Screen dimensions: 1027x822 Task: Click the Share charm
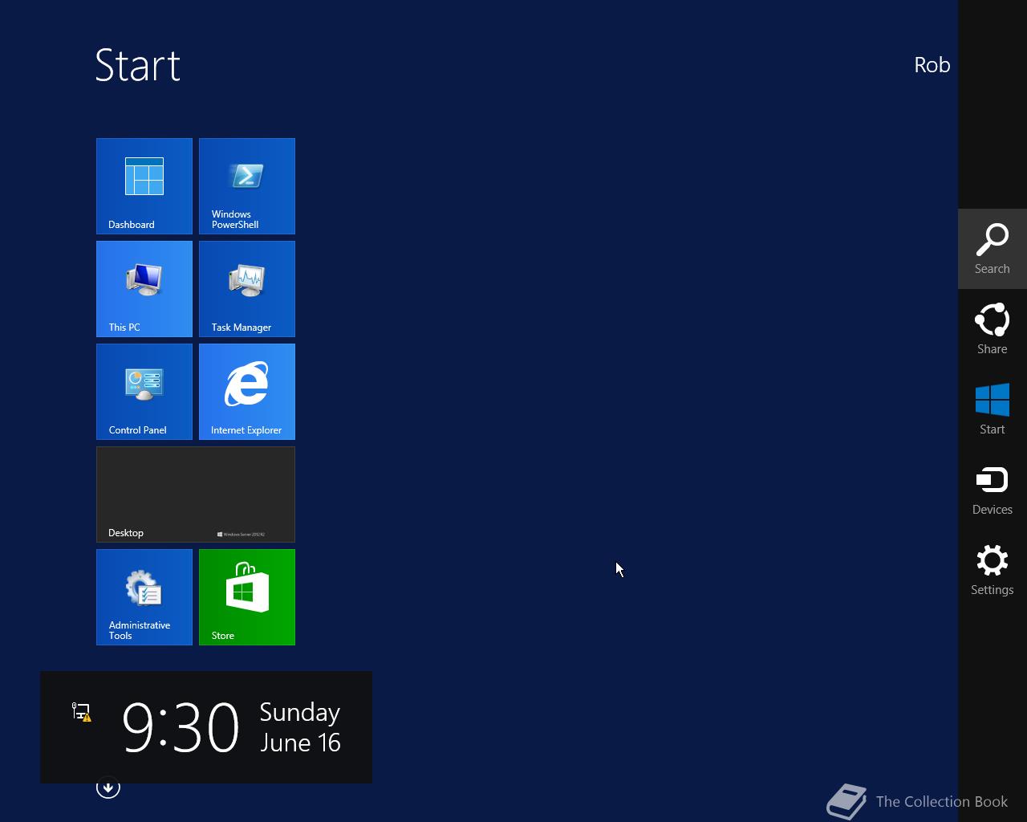(x=992, y=329)
